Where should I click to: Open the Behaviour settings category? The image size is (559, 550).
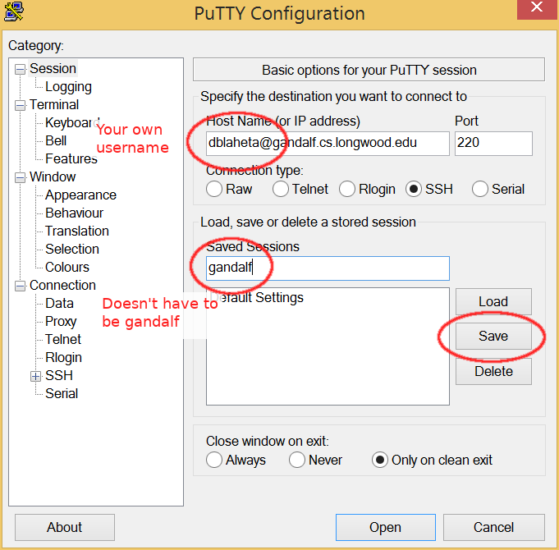pyautogui.click(x=74, y=213)
